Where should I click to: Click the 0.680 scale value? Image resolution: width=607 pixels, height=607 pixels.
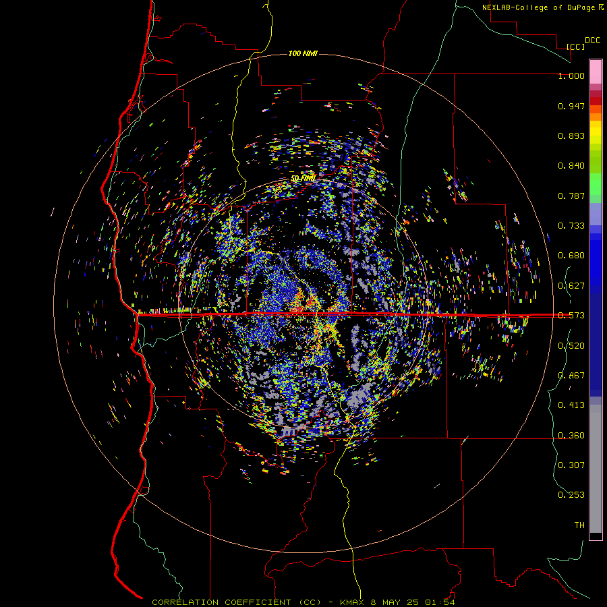(x=571, y=256)
